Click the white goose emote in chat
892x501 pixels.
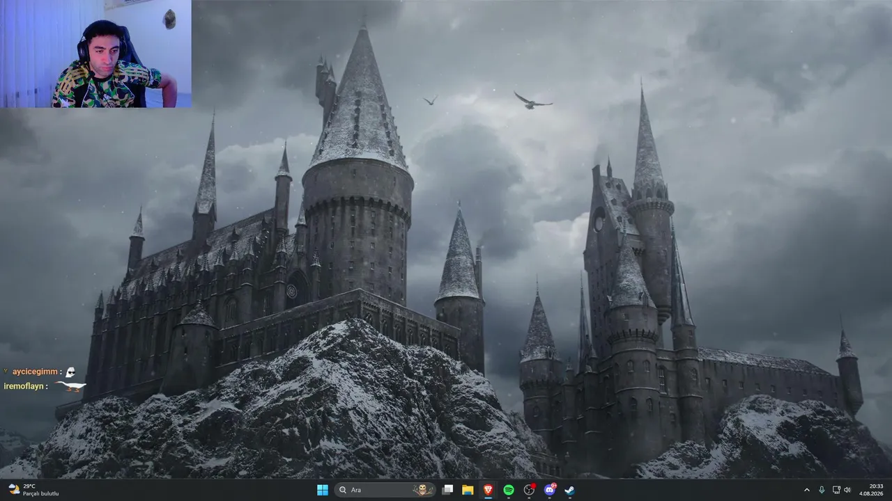[x=70, y=385]
